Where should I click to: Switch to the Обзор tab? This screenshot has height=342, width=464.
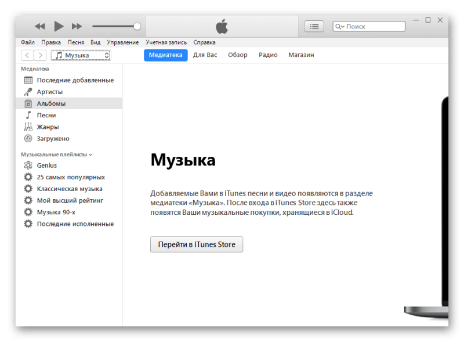(238, 55)
